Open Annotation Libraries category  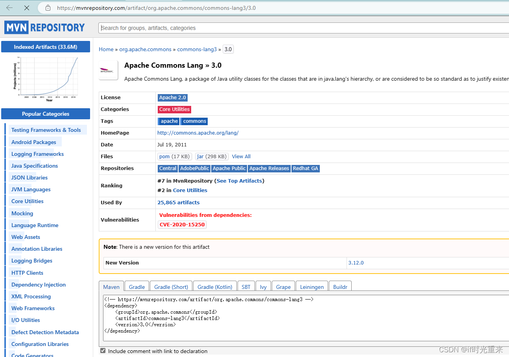point(37,249)
